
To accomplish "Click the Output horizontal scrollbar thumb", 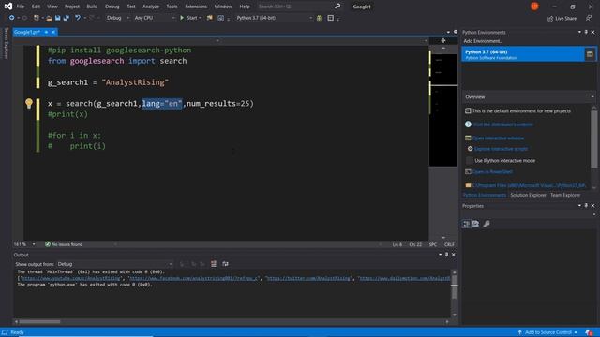I will (x=39, y=322).
